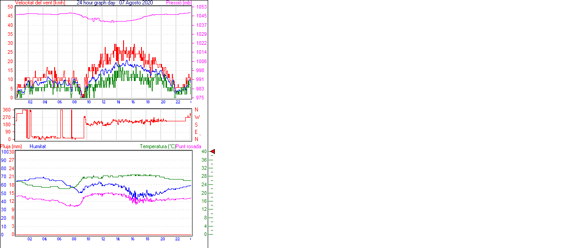Click the W compass letter on direction chart
573x248 pixels.
tap(197, 117)
